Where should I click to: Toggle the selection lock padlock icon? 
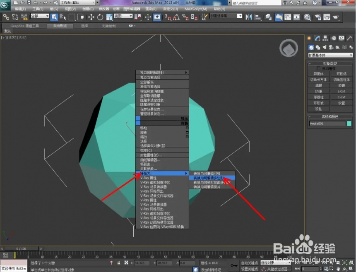point(118,263)
